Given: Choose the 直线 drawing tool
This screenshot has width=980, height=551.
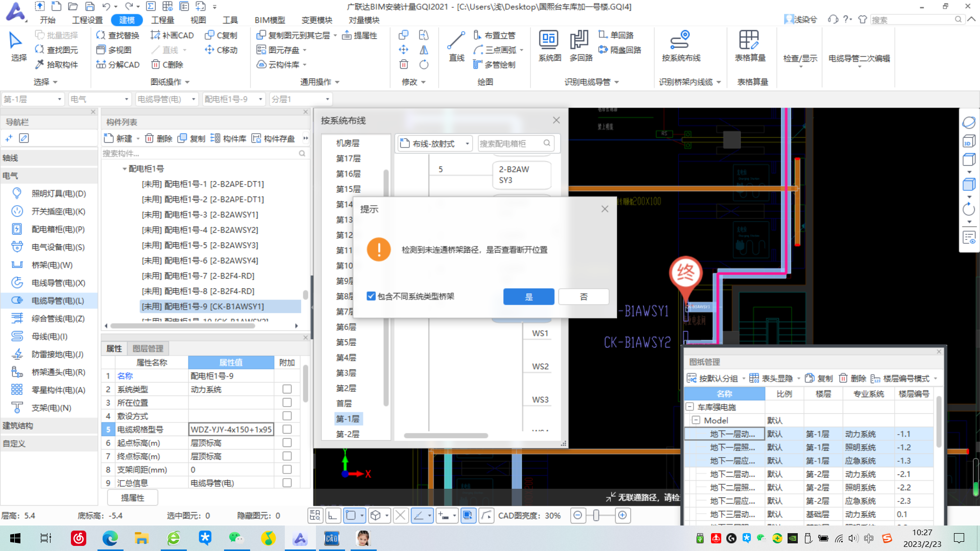Looking at the screenshot, I should coord(456,46).
